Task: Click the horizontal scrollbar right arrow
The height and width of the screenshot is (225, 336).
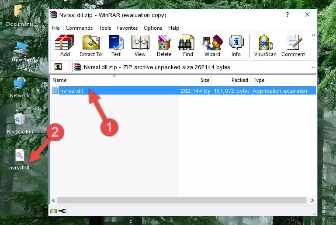Action: click(312, 200)
